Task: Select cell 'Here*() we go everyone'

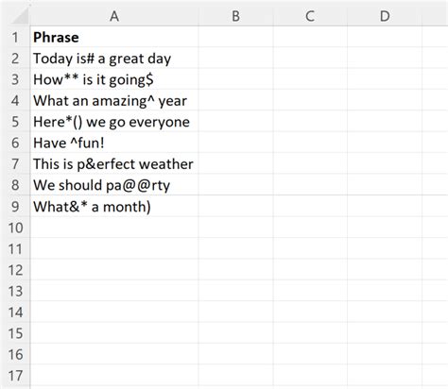Action: click(114, 121)
